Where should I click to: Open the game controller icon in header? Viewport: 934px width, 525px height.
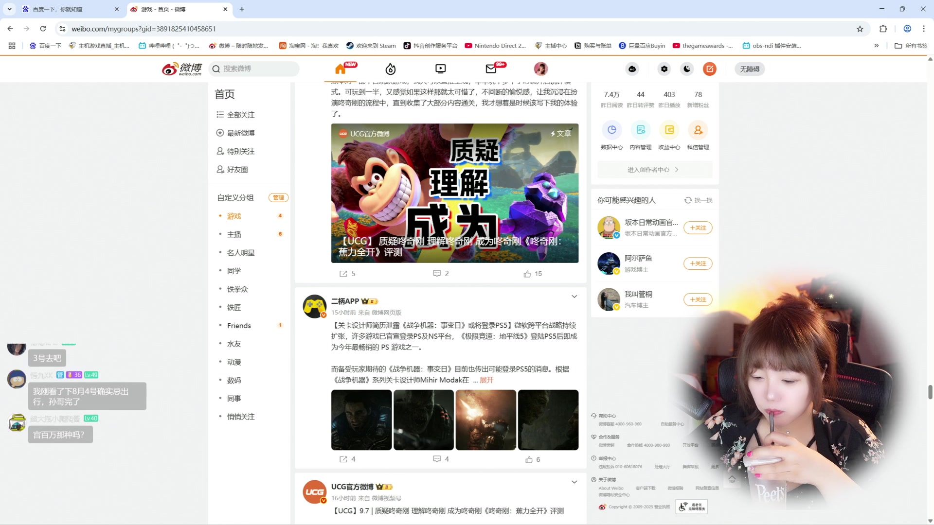click(632, 69)
